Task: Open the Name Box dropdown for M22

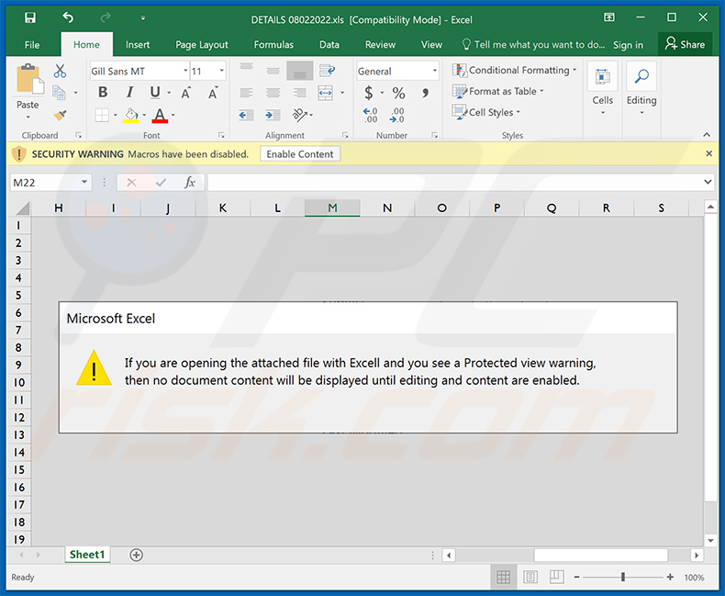Action: coord(84,183)
